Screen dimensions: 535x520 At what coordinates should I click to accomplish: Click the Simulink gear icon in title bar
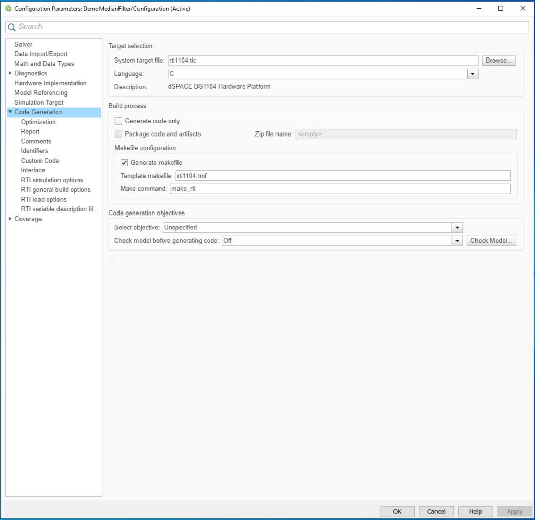pyautogui.click(x=8, y=8)
